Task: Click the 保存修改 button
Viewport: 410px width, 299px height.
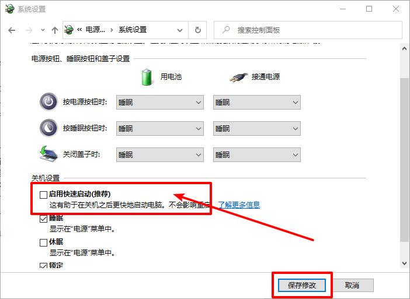Action: [302, 286]
